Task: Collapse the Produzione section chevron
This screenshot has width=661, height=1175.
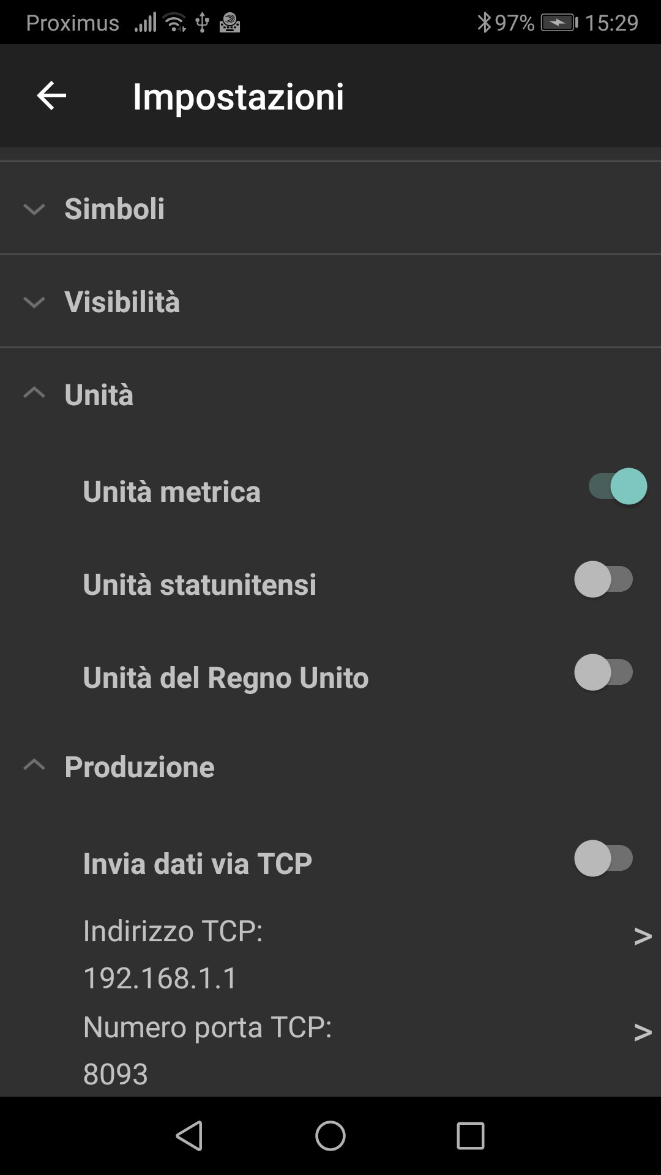Action: pyautogui.click(x=34, y=765)
